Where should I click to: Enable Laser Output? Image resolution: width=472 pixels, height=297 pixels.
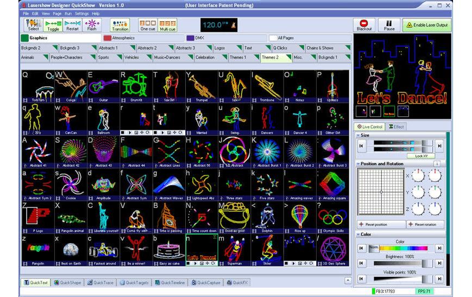(427, 25)
